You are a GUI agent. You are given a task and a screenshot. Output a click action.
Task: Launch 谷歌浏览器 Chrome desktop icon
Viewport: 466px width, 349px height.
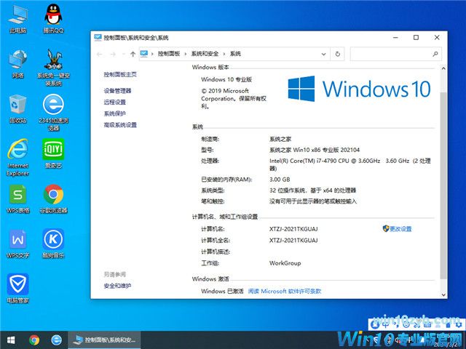[53, 198]
